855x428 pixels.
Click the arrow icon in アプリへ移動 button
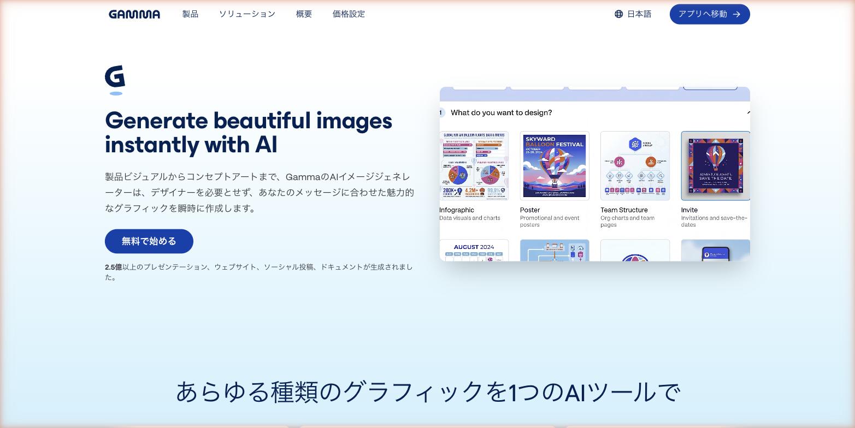[x=736, y=14]
